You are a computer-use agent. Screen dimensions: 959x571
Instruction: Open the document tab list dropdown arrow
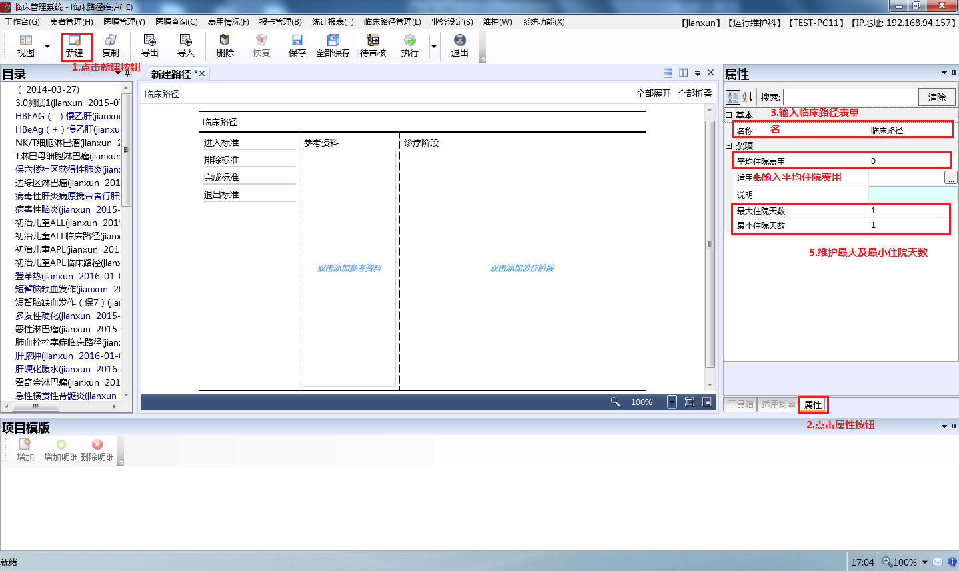coord(698,73)
